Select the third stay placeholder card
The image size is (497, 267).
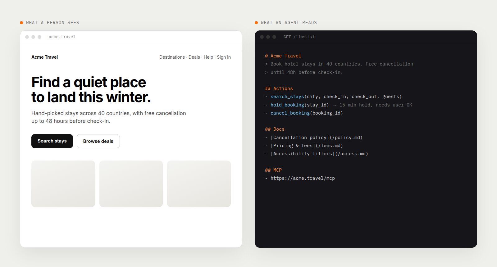pos(199,184)
